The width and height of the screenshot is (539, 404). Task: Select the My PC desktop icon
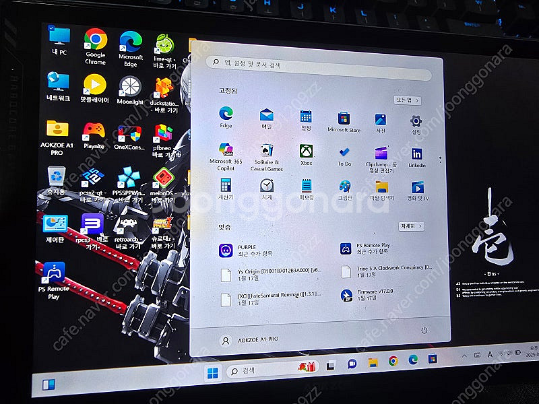59,40
